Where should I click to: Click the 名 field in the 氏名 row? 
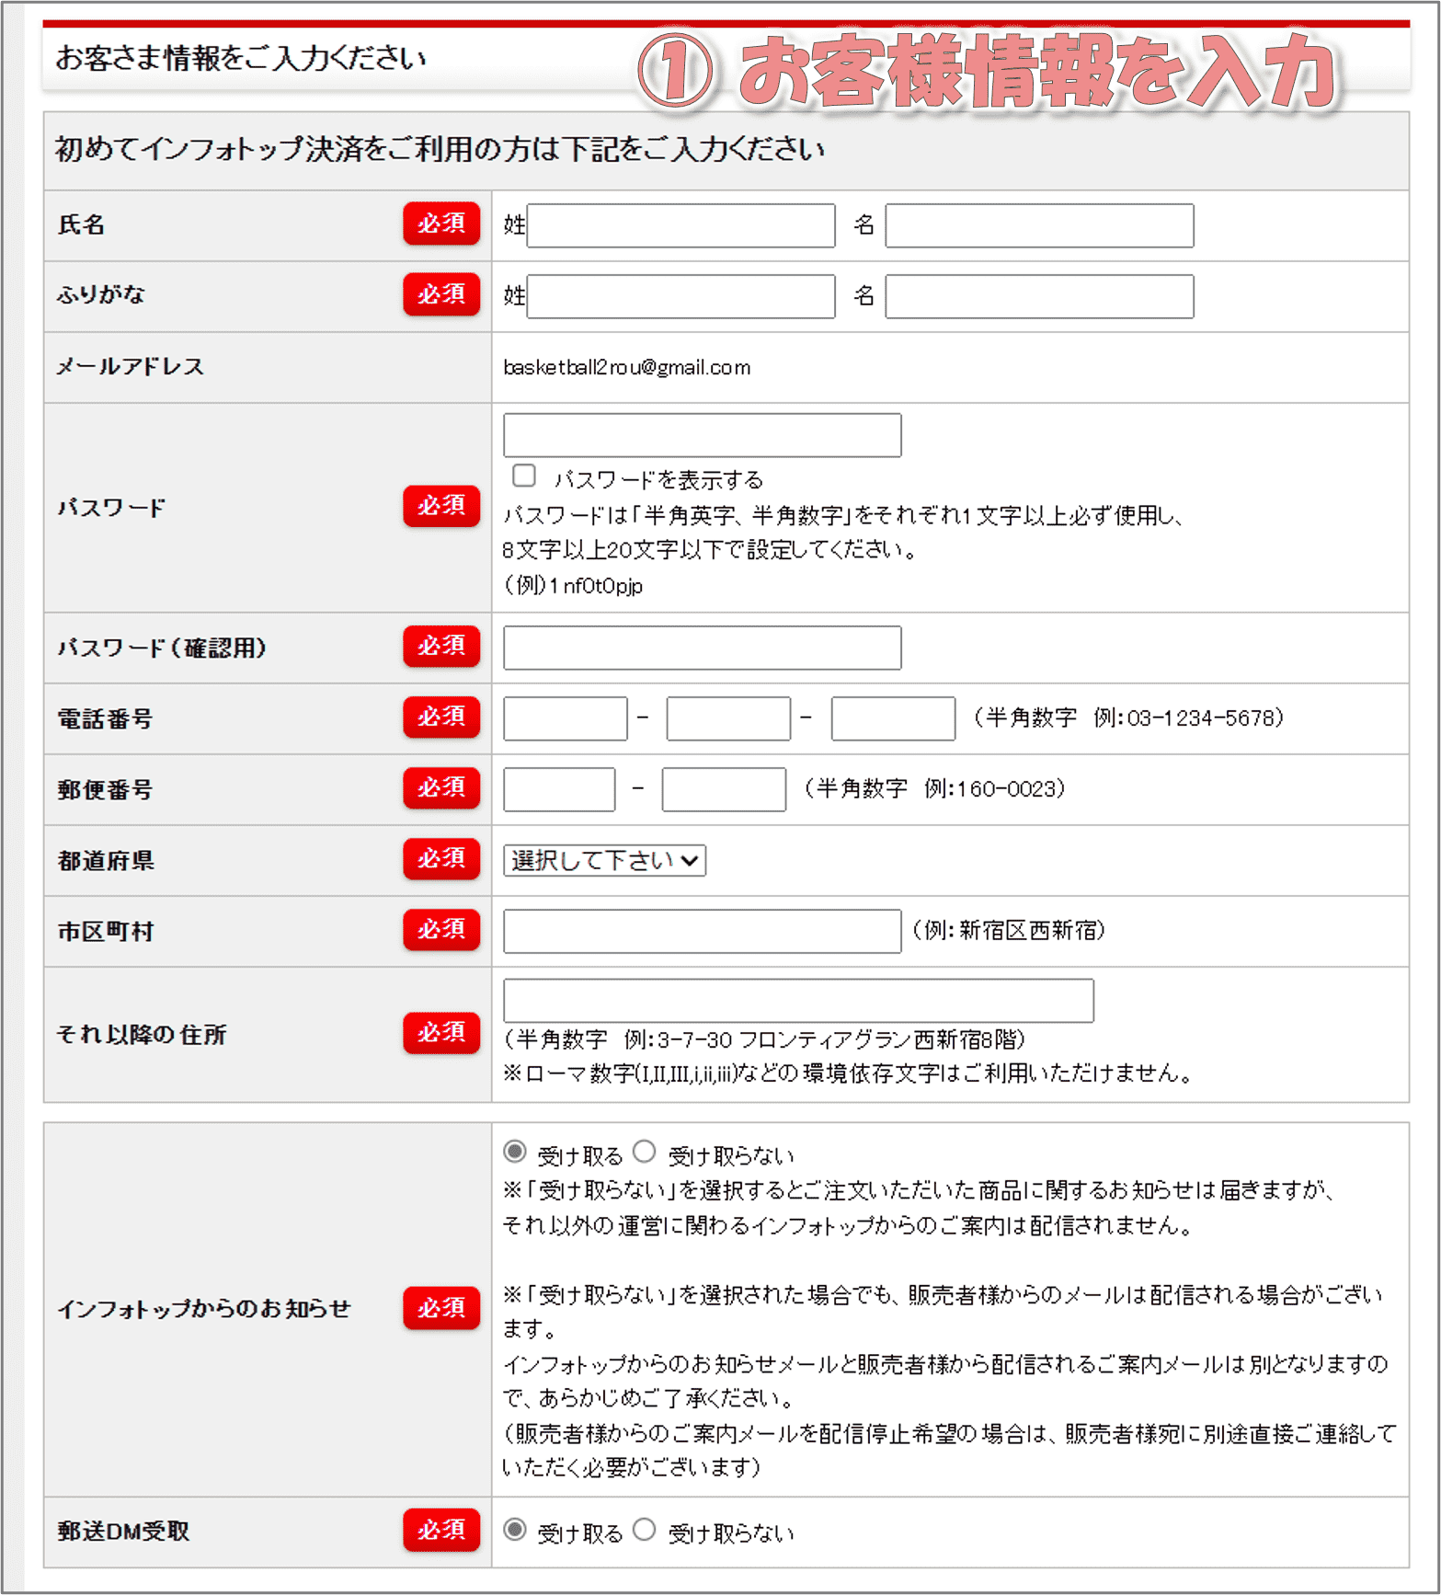tap(1039, 225)
